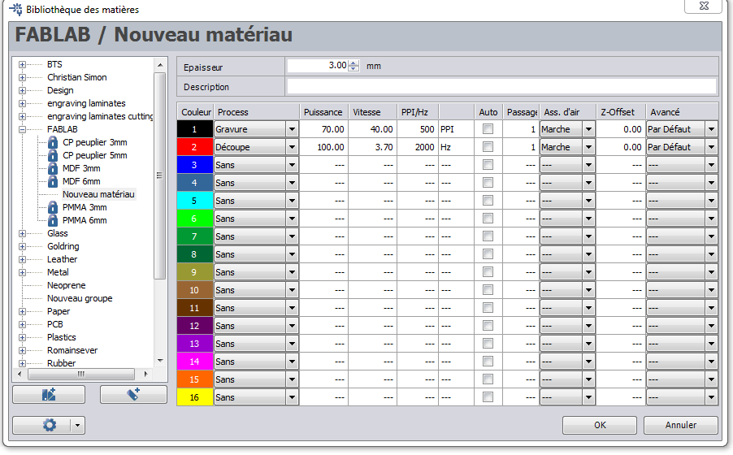Image resolution: width=733 pixels, height=455 pixels.
Task: Click the add new material button
Action: (x=133, y=394)
